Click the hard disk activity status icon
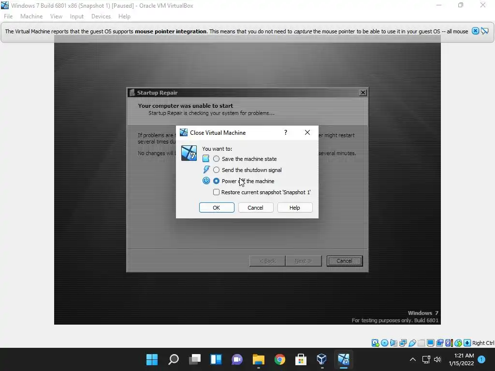 point(375,343)
